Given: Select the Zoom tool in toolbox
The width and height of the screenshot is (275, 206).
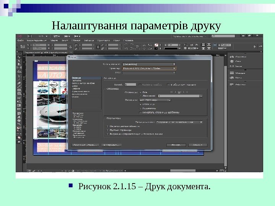Looking at the screenshot, I should click(19, 124).
